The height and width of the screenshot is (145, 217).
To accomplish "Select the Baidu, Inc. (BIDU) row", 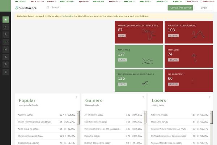I will tap(112, 136).
